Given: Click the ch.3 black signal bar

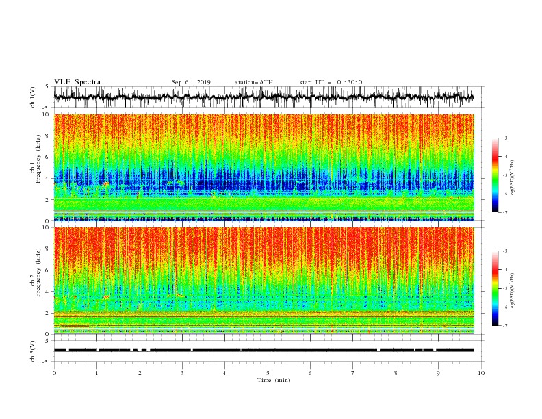Looking at the screenshot, I should (x=263, y=351).
